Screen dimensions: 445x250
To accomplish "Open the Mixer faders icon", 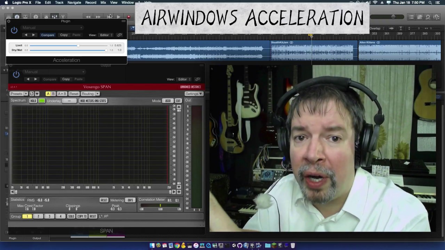I will tap(54, 17).
